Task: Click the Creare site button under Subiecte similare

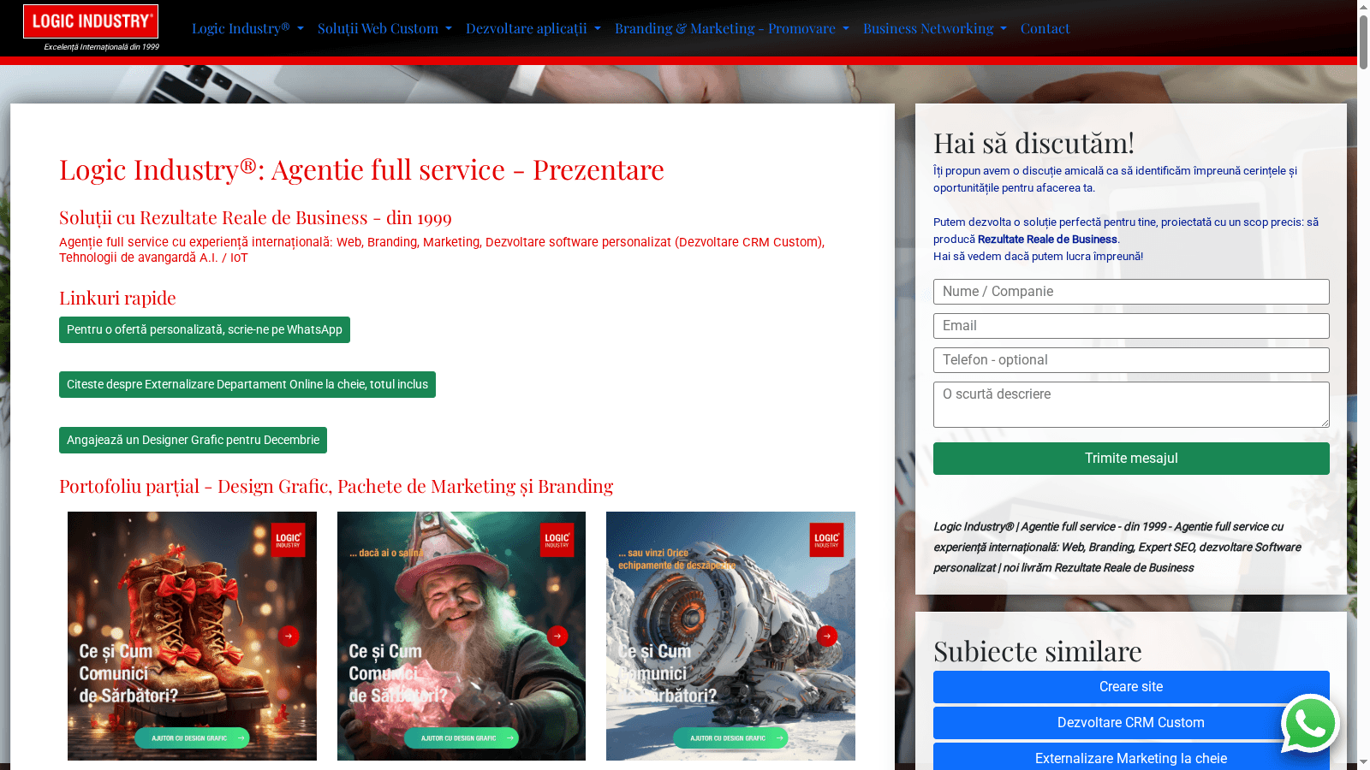Action: click(x=1130, y=686)
